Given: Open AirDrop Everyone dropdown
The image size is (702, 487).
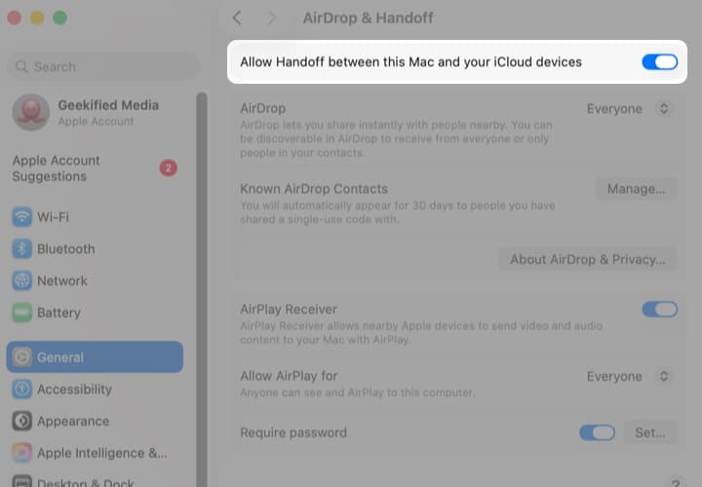Looking at the screenshot, I should 628,109.
